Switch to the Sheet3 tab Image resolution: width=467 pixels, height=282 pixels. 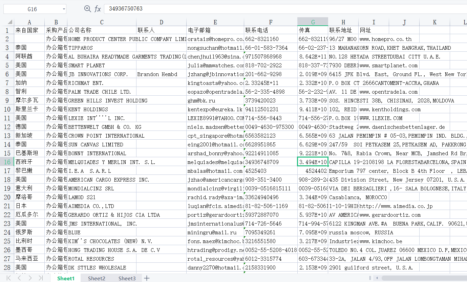tap(127, 278)
